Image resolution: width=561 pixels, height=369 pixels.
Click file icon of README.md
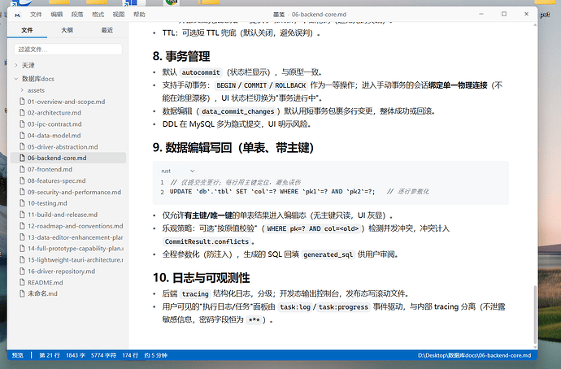[x=22, y=283]
